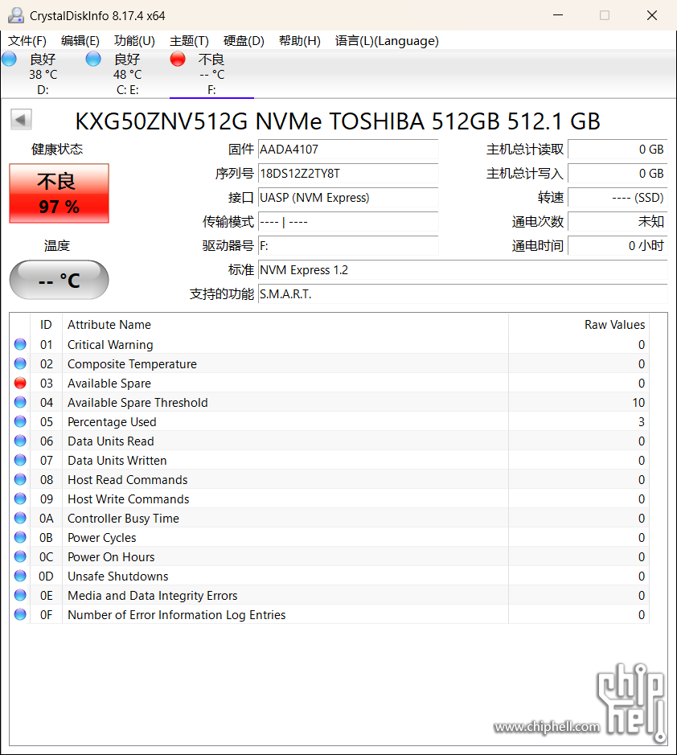Switch to the C: E: disk tab

(128, 74)
